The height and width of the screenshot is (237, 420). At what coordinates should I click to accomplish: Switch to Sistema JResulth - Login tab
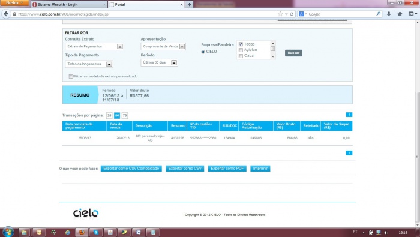tap(68, 5)
